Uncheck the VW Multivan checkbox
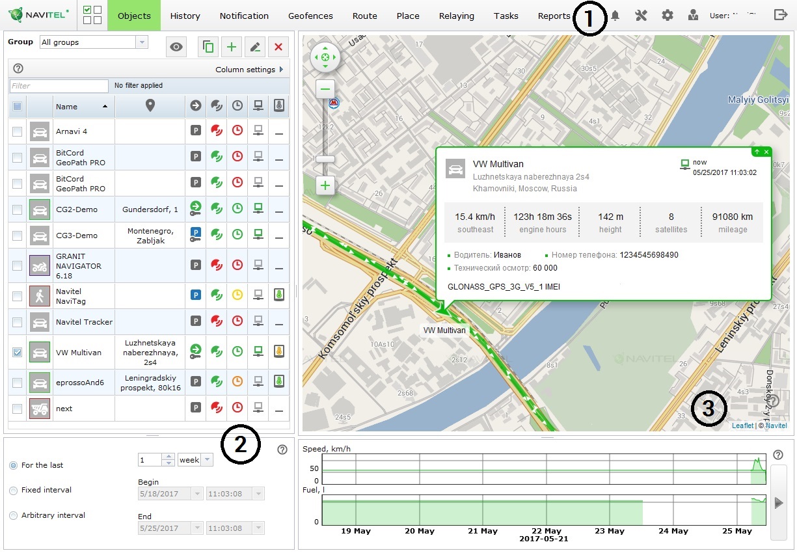The height and width of the screenshot is (553, 797). [x=18, y=352]
